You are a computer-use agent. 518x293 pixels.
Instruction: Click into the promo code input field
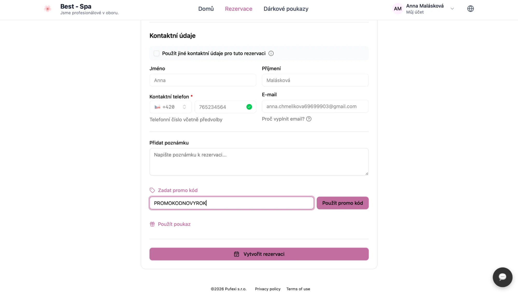pyautogui.click(x=231, y=203)
